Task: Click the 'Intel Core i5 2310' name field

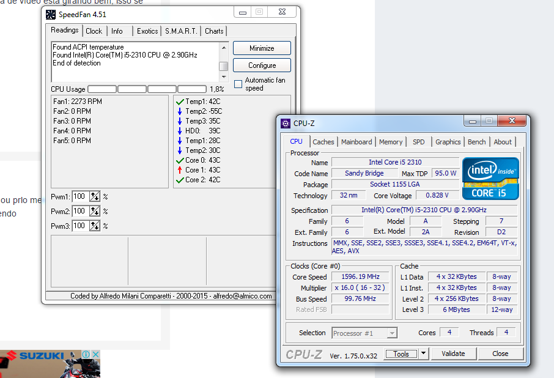Action: click(396, 162)
